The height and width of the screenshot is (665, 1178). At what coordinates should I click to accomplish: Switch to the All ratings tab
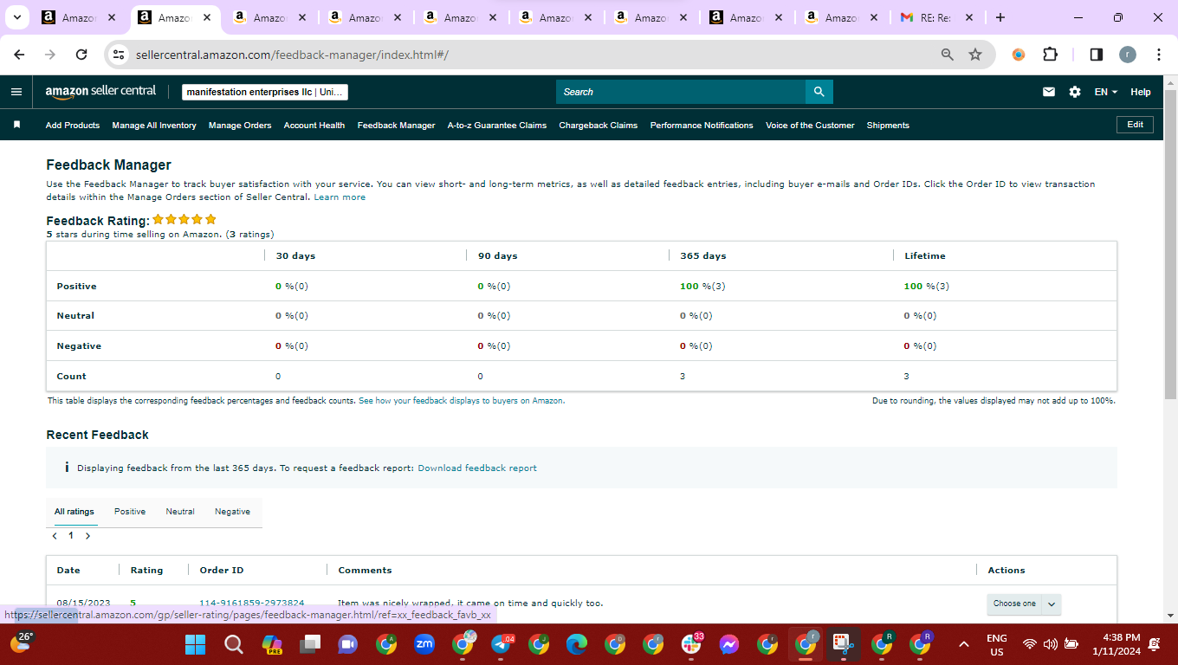tap(74, 512)
